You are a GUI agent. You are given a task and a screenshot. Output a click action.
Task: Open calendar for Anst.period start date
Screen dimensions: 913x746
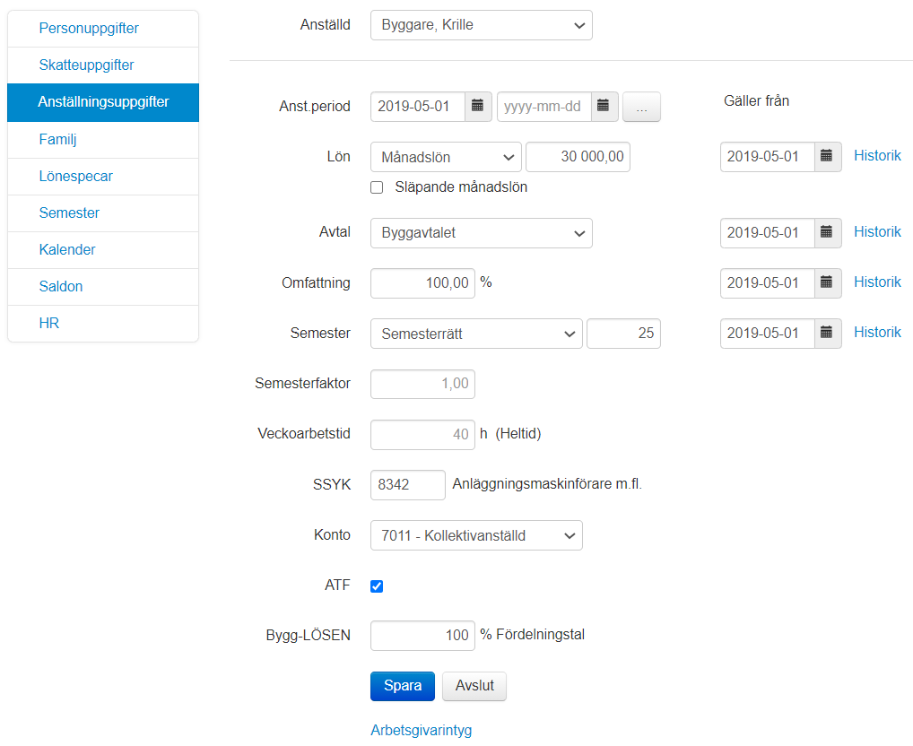tap(478, 107)
